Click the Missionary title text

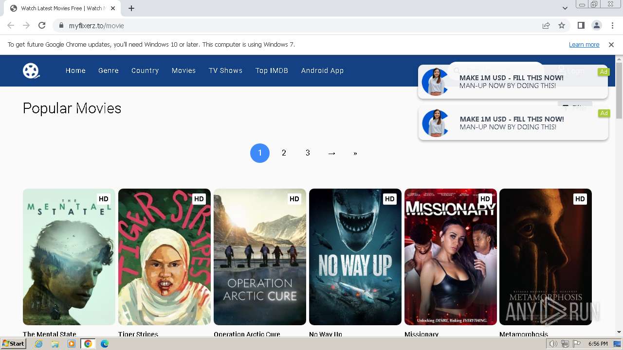pyautogui.click(x=421, y=334)
